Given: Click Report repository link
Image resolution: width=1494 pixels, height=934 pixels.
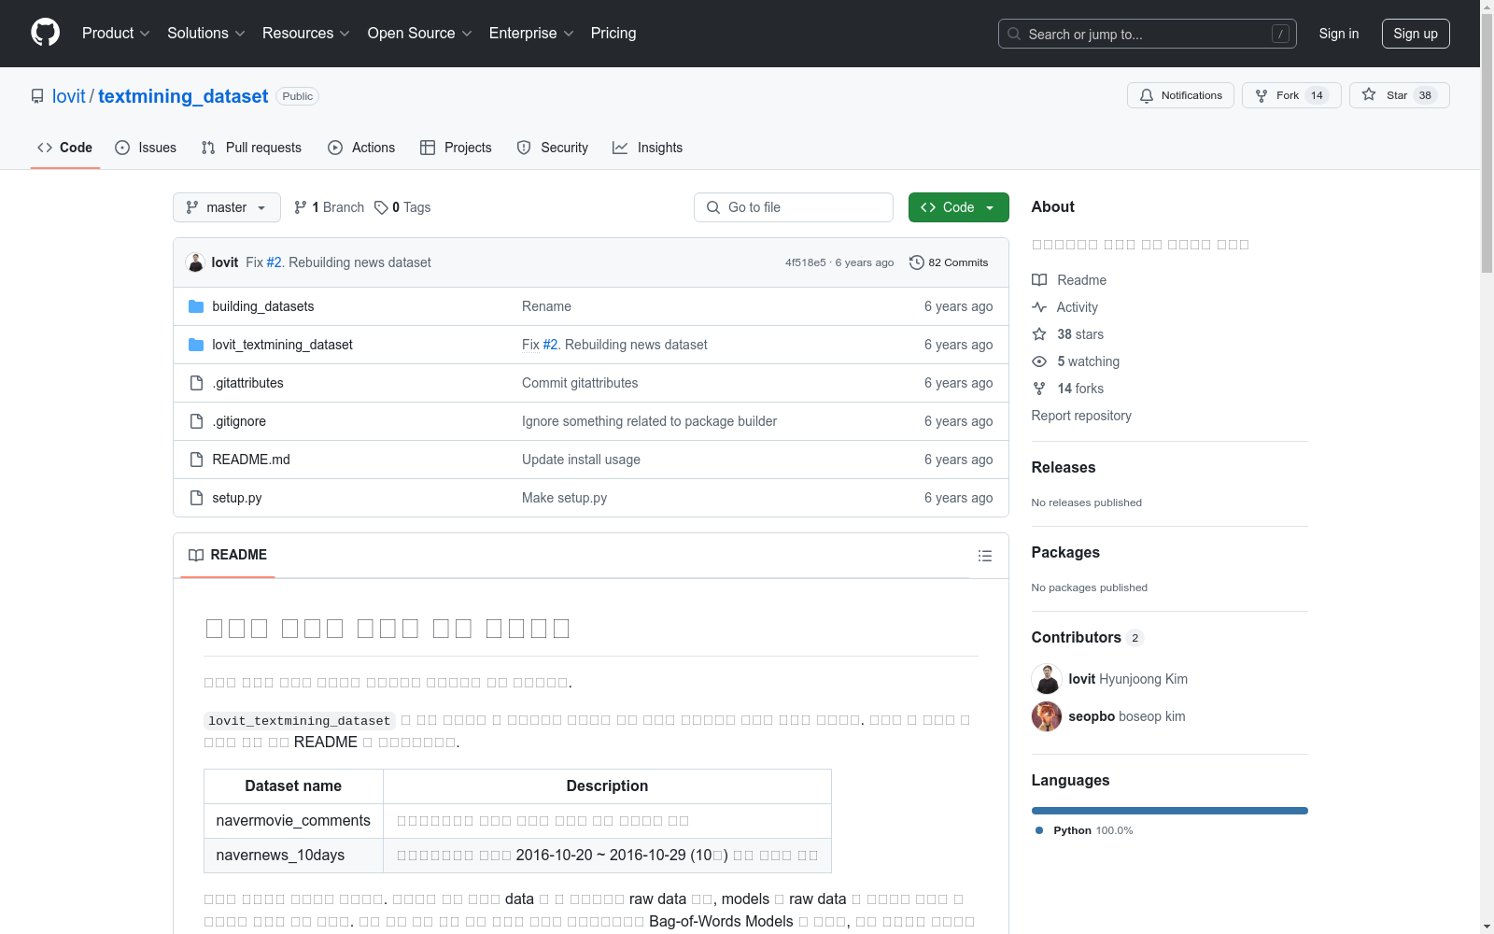Looking at the screenshot, I should click(1081, 416).
